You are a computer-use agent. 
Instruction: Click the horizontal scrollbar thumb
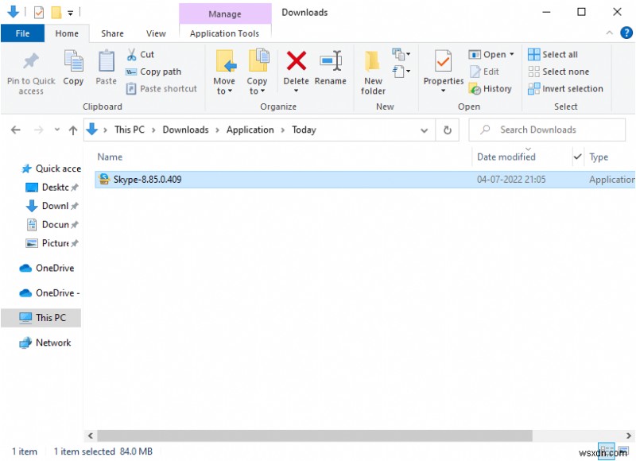point(314,436)
